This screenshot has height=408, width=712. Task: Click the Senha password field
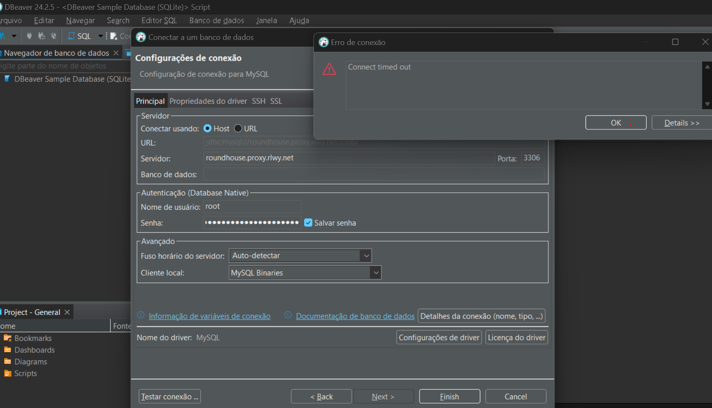pyautogui.click(x=252, y=222)
